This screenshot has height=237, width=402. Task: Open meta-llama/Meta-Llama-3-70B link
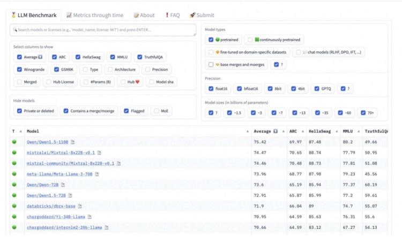(59, 174)
